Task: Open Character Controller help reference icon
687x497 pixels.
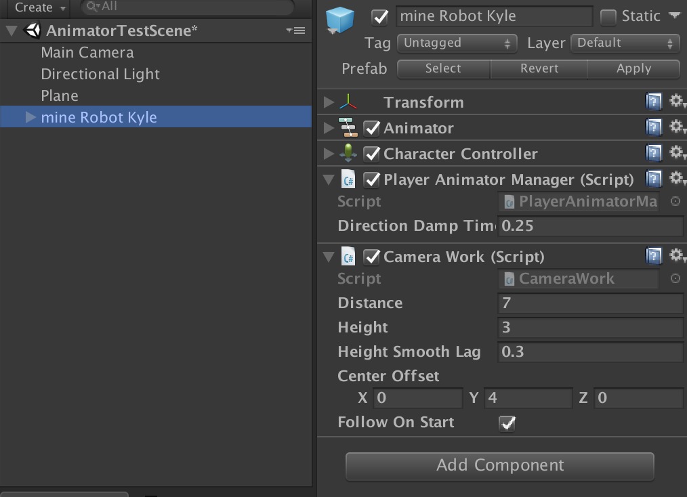Action: pyautogui.click(x=653, y=153)
